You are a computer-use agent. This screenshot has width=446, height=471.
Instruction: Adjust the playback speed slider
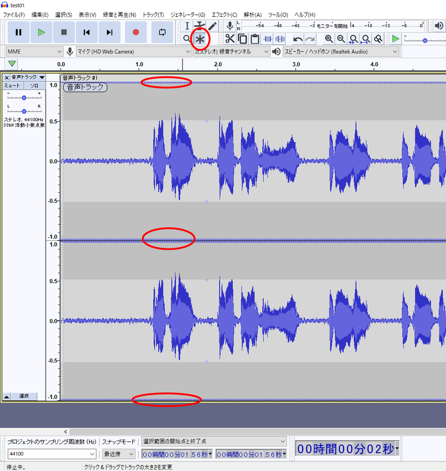424,40
